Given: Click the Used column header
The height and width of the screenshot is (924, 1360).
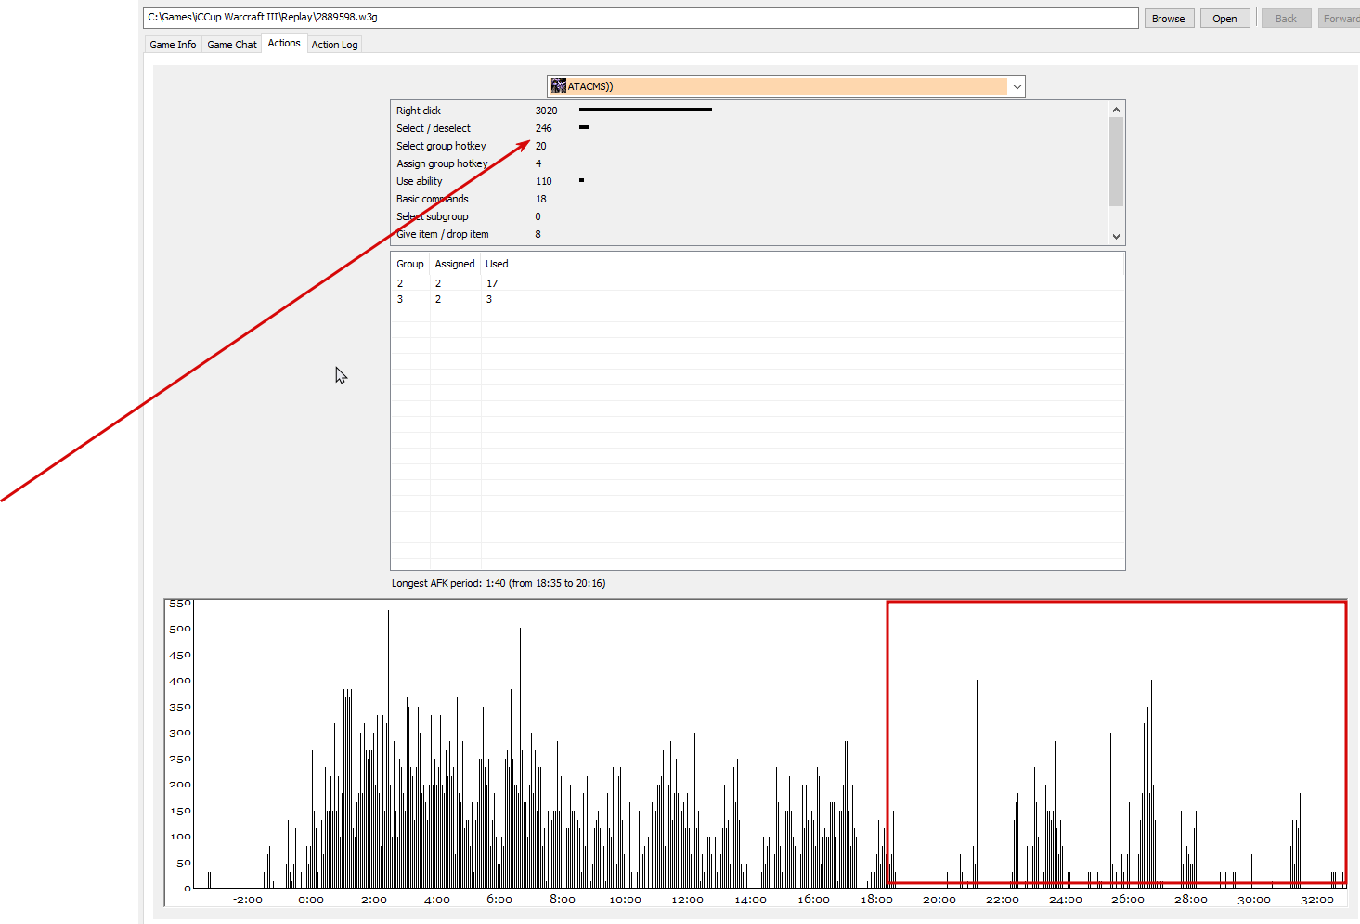Looking at the screenshot, I should point(497,264).
